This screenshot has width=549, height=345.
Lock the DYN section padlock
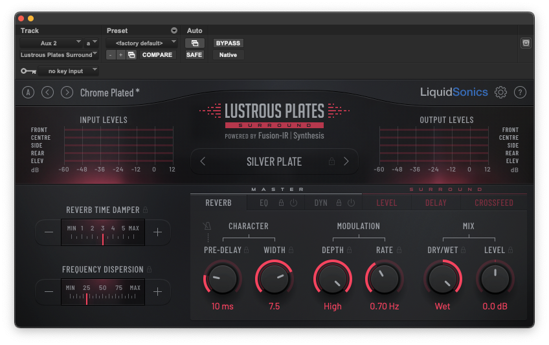339,203
